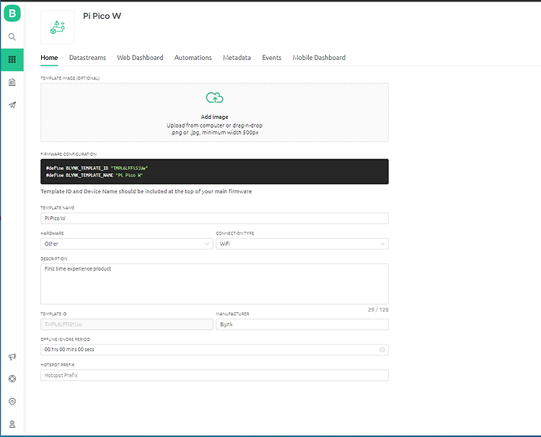The image size is (541, 437).
Task: Open the Events tab
Action: tap(271, 58)
